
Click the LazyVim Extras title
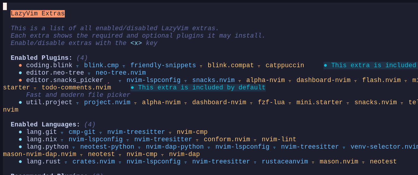coord(38,14)
